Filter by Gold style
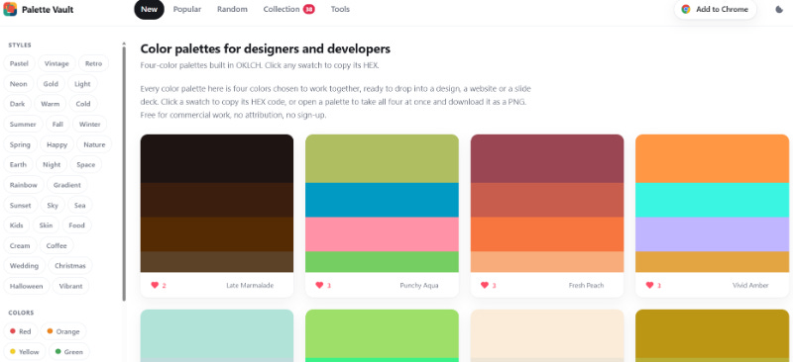The width and height of the screenshot is (793, 362). click(51, 84)
